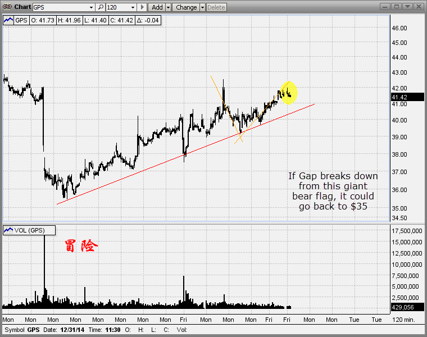Click the VOL (GPS) series line icon
The image size is (427, 337).
[x=8, y=230]
